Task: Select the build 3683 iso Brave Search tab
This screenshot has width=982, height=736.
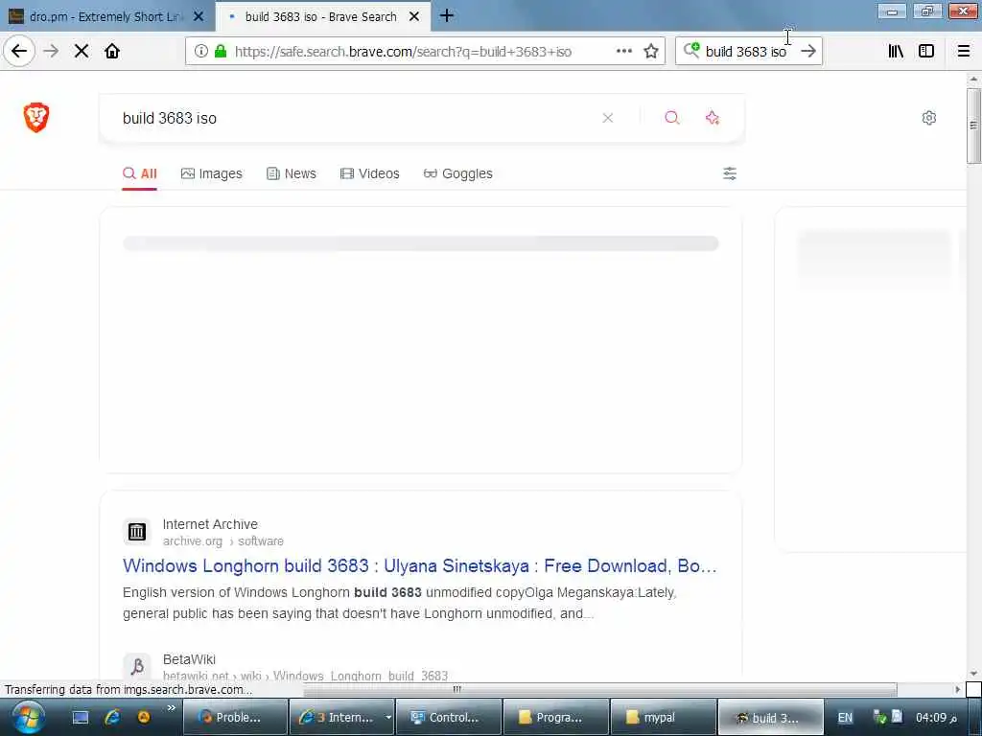Action: pos(320,16)
